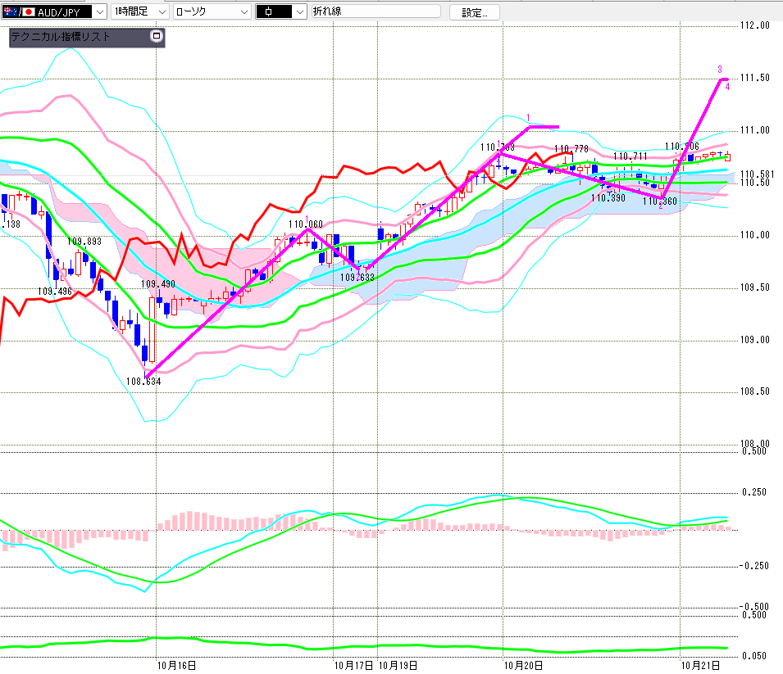The image size is (783, 674).
Task: Click the -0.250 indicator axis label
Action: [754, 566]
